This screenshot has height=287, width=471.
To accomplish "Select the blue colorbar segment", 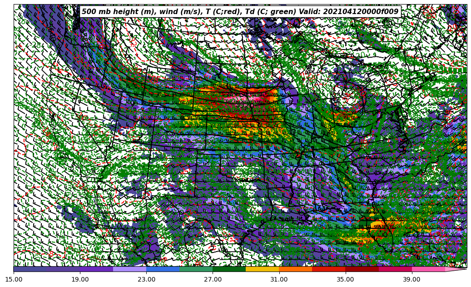I will pyautogui.click(x=163, y=269).
